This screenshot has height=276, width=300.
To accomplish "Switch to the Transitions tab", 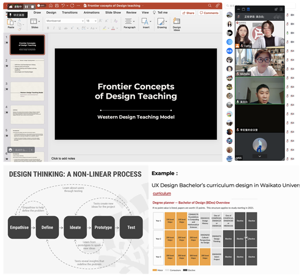I will pyautogui.click(x=70, y=12).
